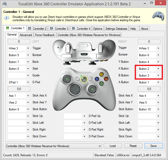Open the D-Pad Down dropdown
Viewport: 168px width, 160px height.
pyautogui.click(x=75, y=137)
